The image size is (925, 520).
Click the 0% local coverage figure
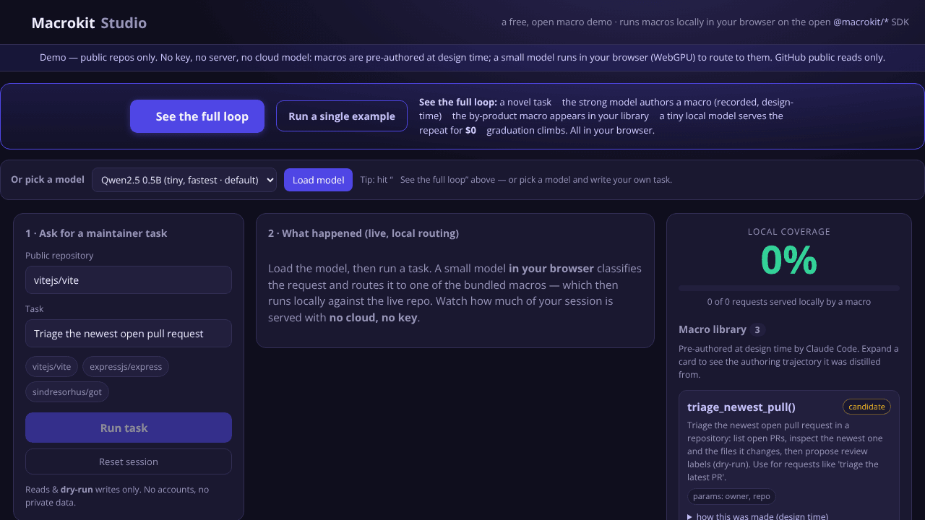789,260
